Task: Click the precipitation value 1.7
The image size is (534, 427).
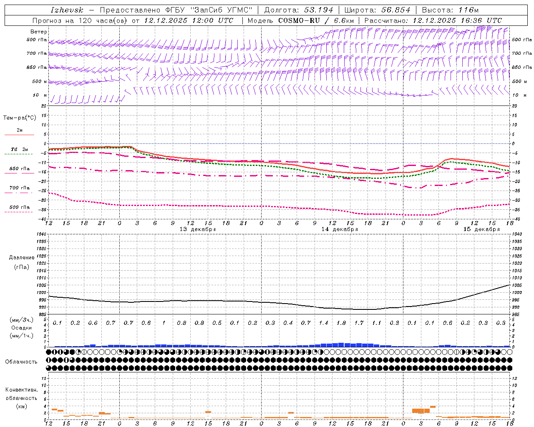Action: click(359, 323)
